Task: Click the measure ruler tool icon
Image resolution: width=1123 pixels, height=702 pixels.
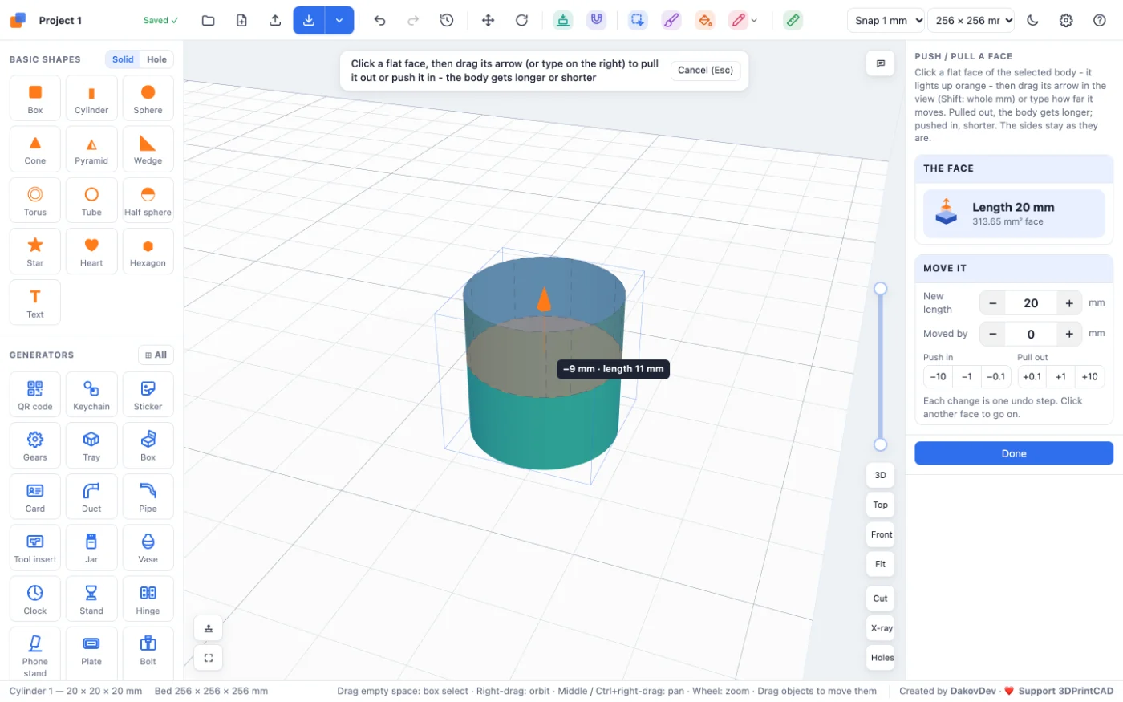Action: point(793,20)
